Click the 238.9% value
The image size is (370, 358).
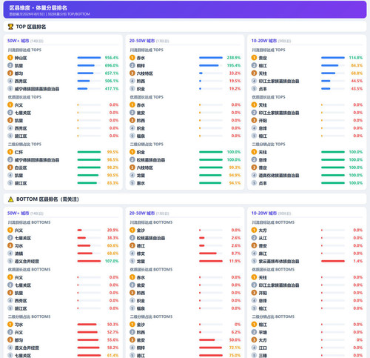(x=234, y=58)
